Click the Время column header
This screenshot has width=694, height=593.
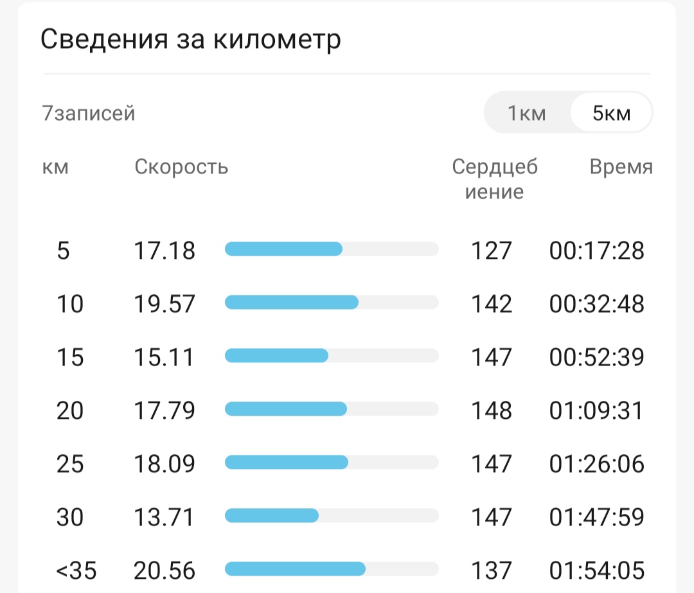[621, 167]
